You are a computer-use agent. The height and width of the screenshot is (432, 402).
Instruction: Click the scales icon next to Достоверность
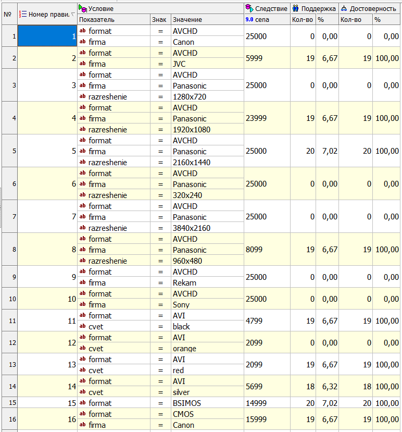click(344, 9)
